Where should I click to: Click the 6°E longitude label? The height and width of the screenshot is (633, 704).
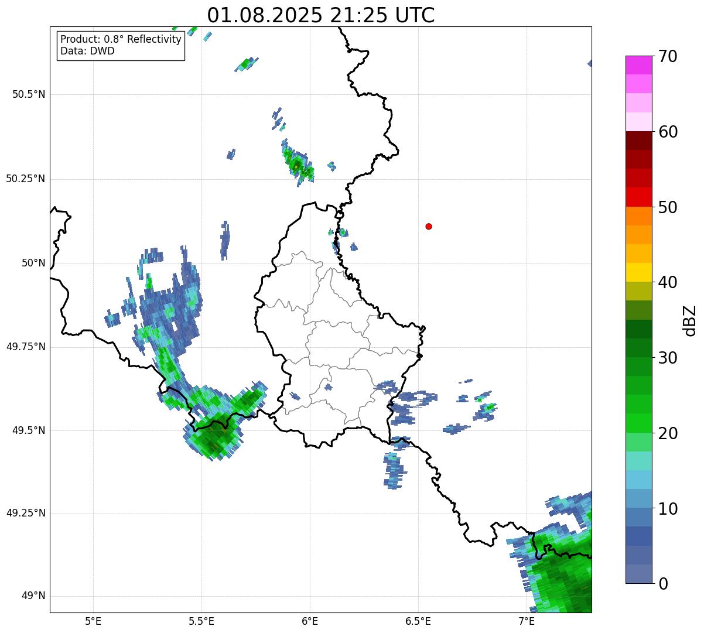(310, 622)
